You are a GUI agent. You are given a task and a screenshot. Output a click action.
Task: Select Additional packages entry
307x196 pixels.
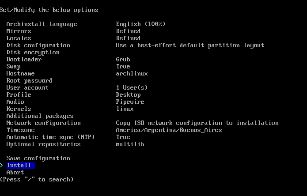tap(40, 116)
